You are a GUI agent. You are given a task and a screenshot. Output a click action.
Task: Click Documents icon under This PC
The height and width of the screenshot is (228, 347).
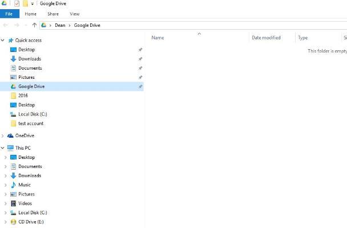point(13,166)
